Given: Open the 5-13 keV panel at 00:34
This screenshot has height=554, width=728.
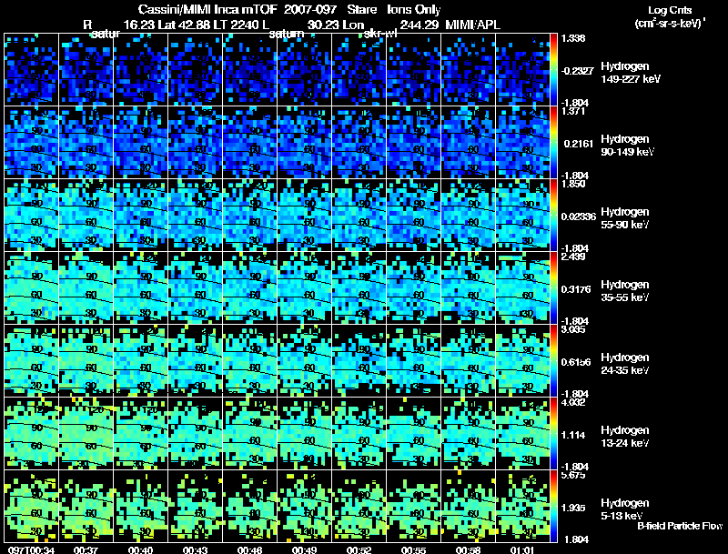Looking at the screenshot, I should click(x=31, y=507).
